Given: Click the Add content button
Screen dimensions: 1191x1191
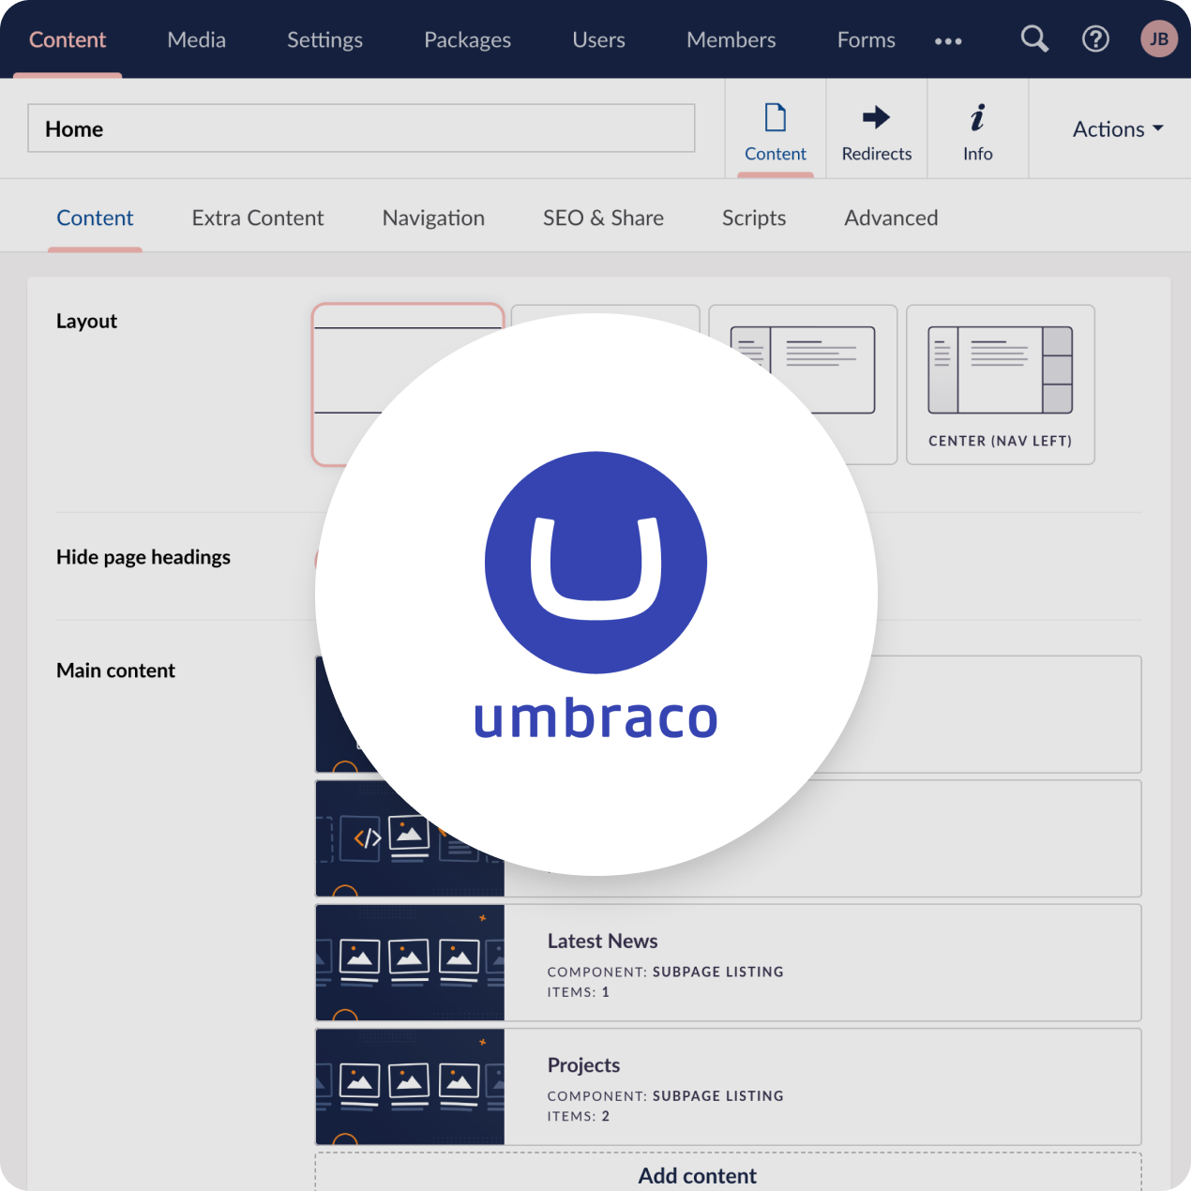Looking at the screenshot, I should [729, 1172].
